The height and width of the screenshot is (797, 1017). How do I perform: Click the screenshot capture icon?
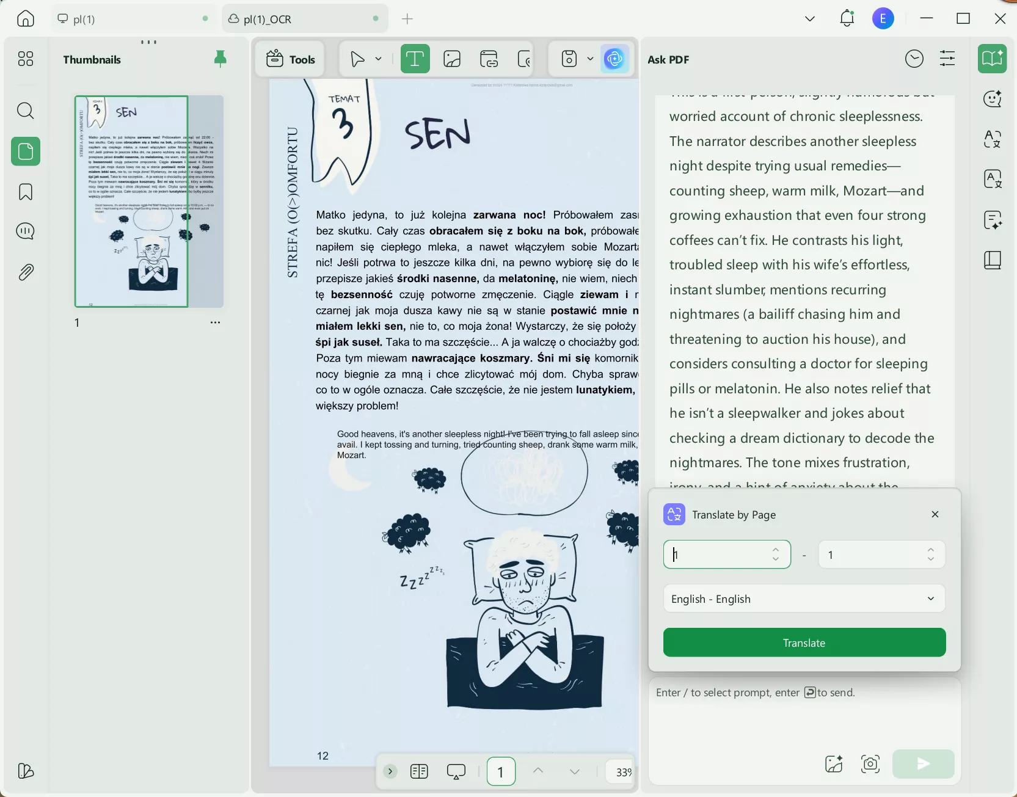pyautogui.click(x=870, y=763)
